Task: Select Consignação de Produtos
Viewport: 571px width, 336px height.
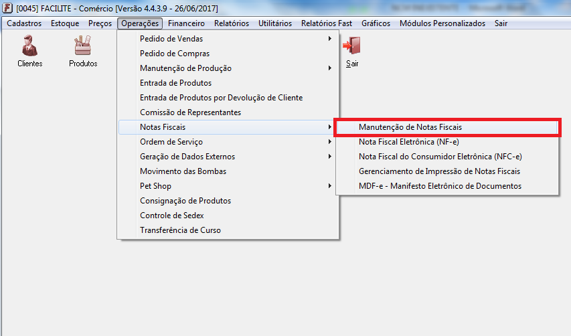Action: click(x=228, y=201)
